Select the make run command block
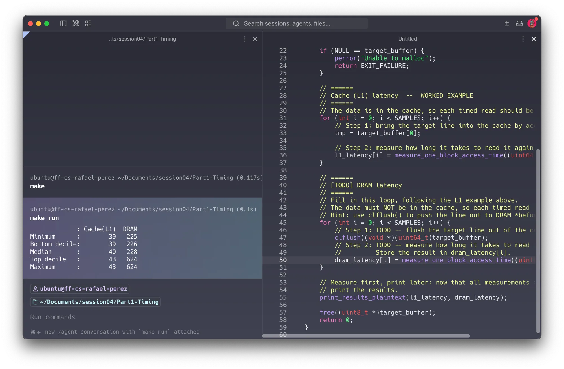 tap(142, 238)
